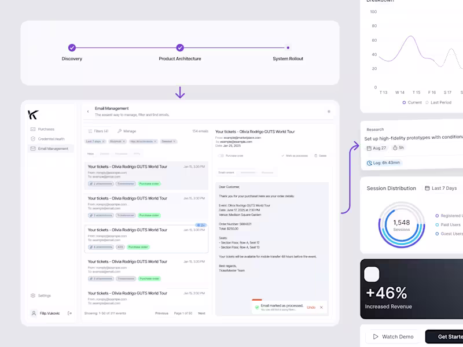Click the System Rollout label
Image resolution: width=463 pixels, height=347 pixels.
[288, 59]
